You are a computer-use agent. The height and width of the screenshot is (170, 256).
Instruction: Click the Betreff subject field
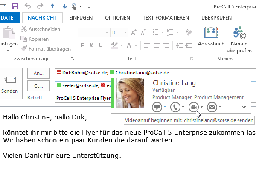[83, 98]
